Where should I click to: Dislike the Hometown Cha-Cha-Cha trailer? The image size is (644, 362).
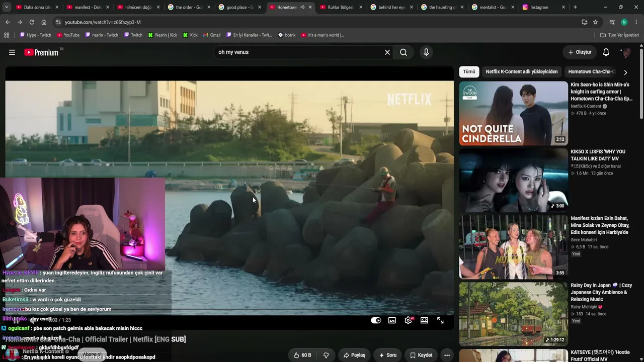[x=326, y=355]
